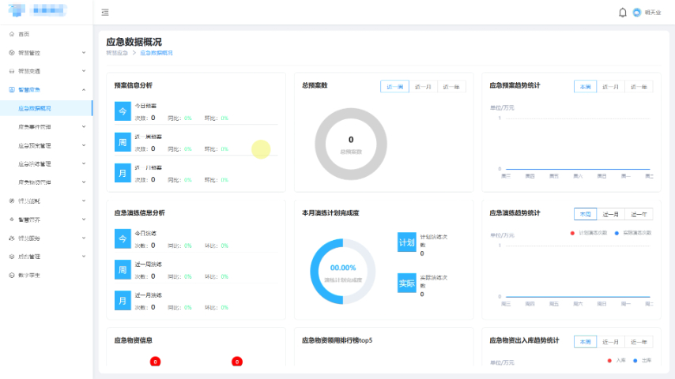Open the 应急数据概况 sidebar entry
This screenshot has height=379, width=675.
46,108
